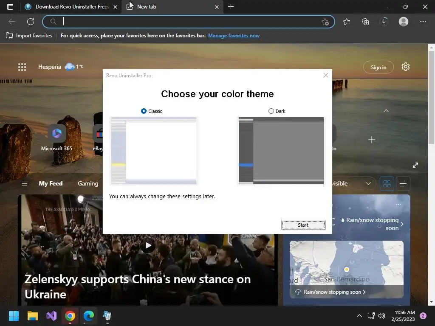Open Google Chrome from taskbar
435x326 pixels.
(x=70, y=316)
